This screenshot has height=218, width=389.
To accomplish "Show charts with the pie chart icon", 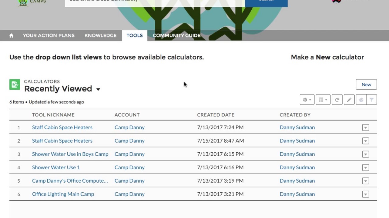I will 361,100.
